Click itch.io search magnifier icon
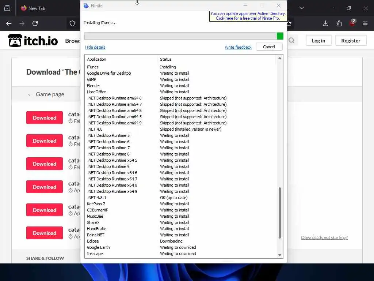Screen dimensions: 374x281 291,40
